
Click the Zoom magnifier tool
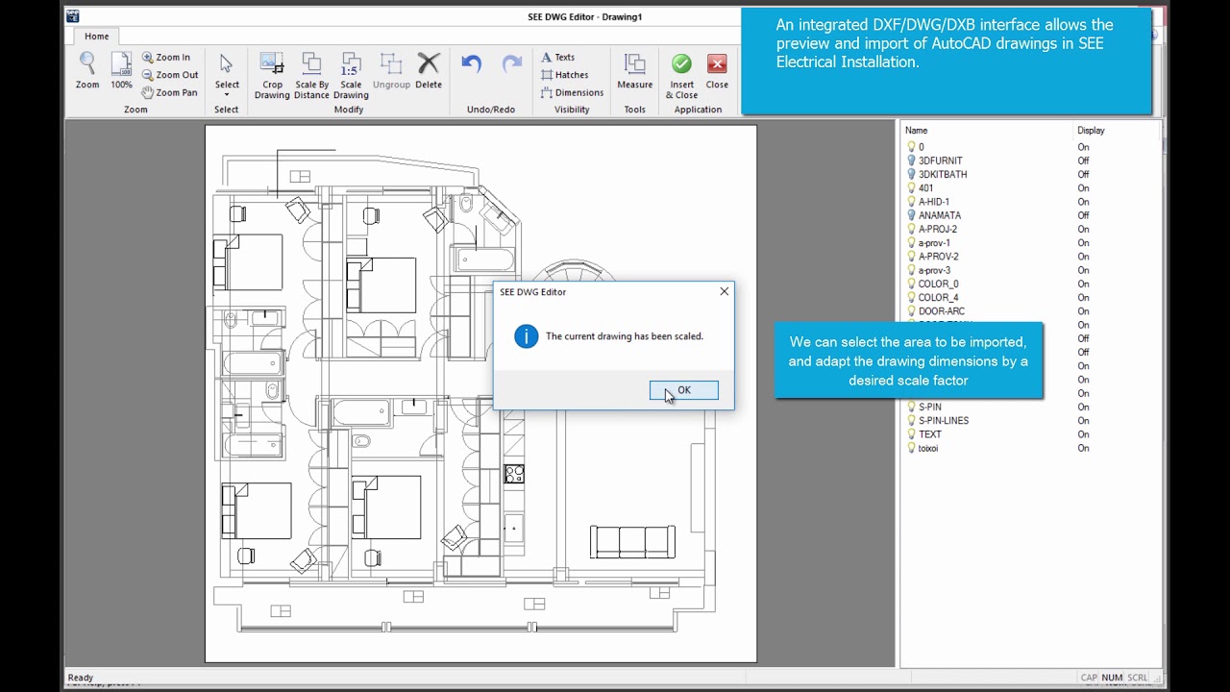coord(87,71)
